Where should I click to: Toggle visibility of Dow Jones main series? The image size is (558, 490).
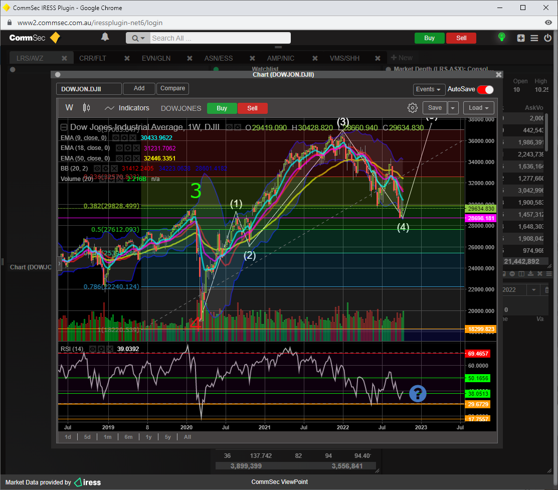click(x=230, y=127)
